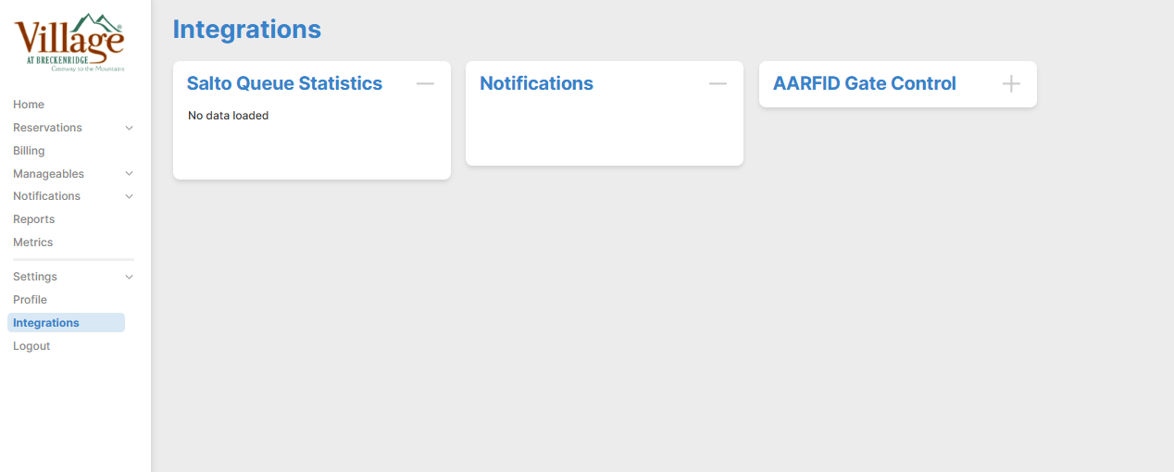Open the Billing page
1174x472 pixels.
[x=29, y=151]
